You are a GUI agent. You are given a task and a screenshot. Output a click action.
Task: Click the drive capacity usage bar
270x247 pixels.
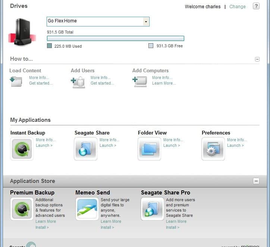coord(116,38)
